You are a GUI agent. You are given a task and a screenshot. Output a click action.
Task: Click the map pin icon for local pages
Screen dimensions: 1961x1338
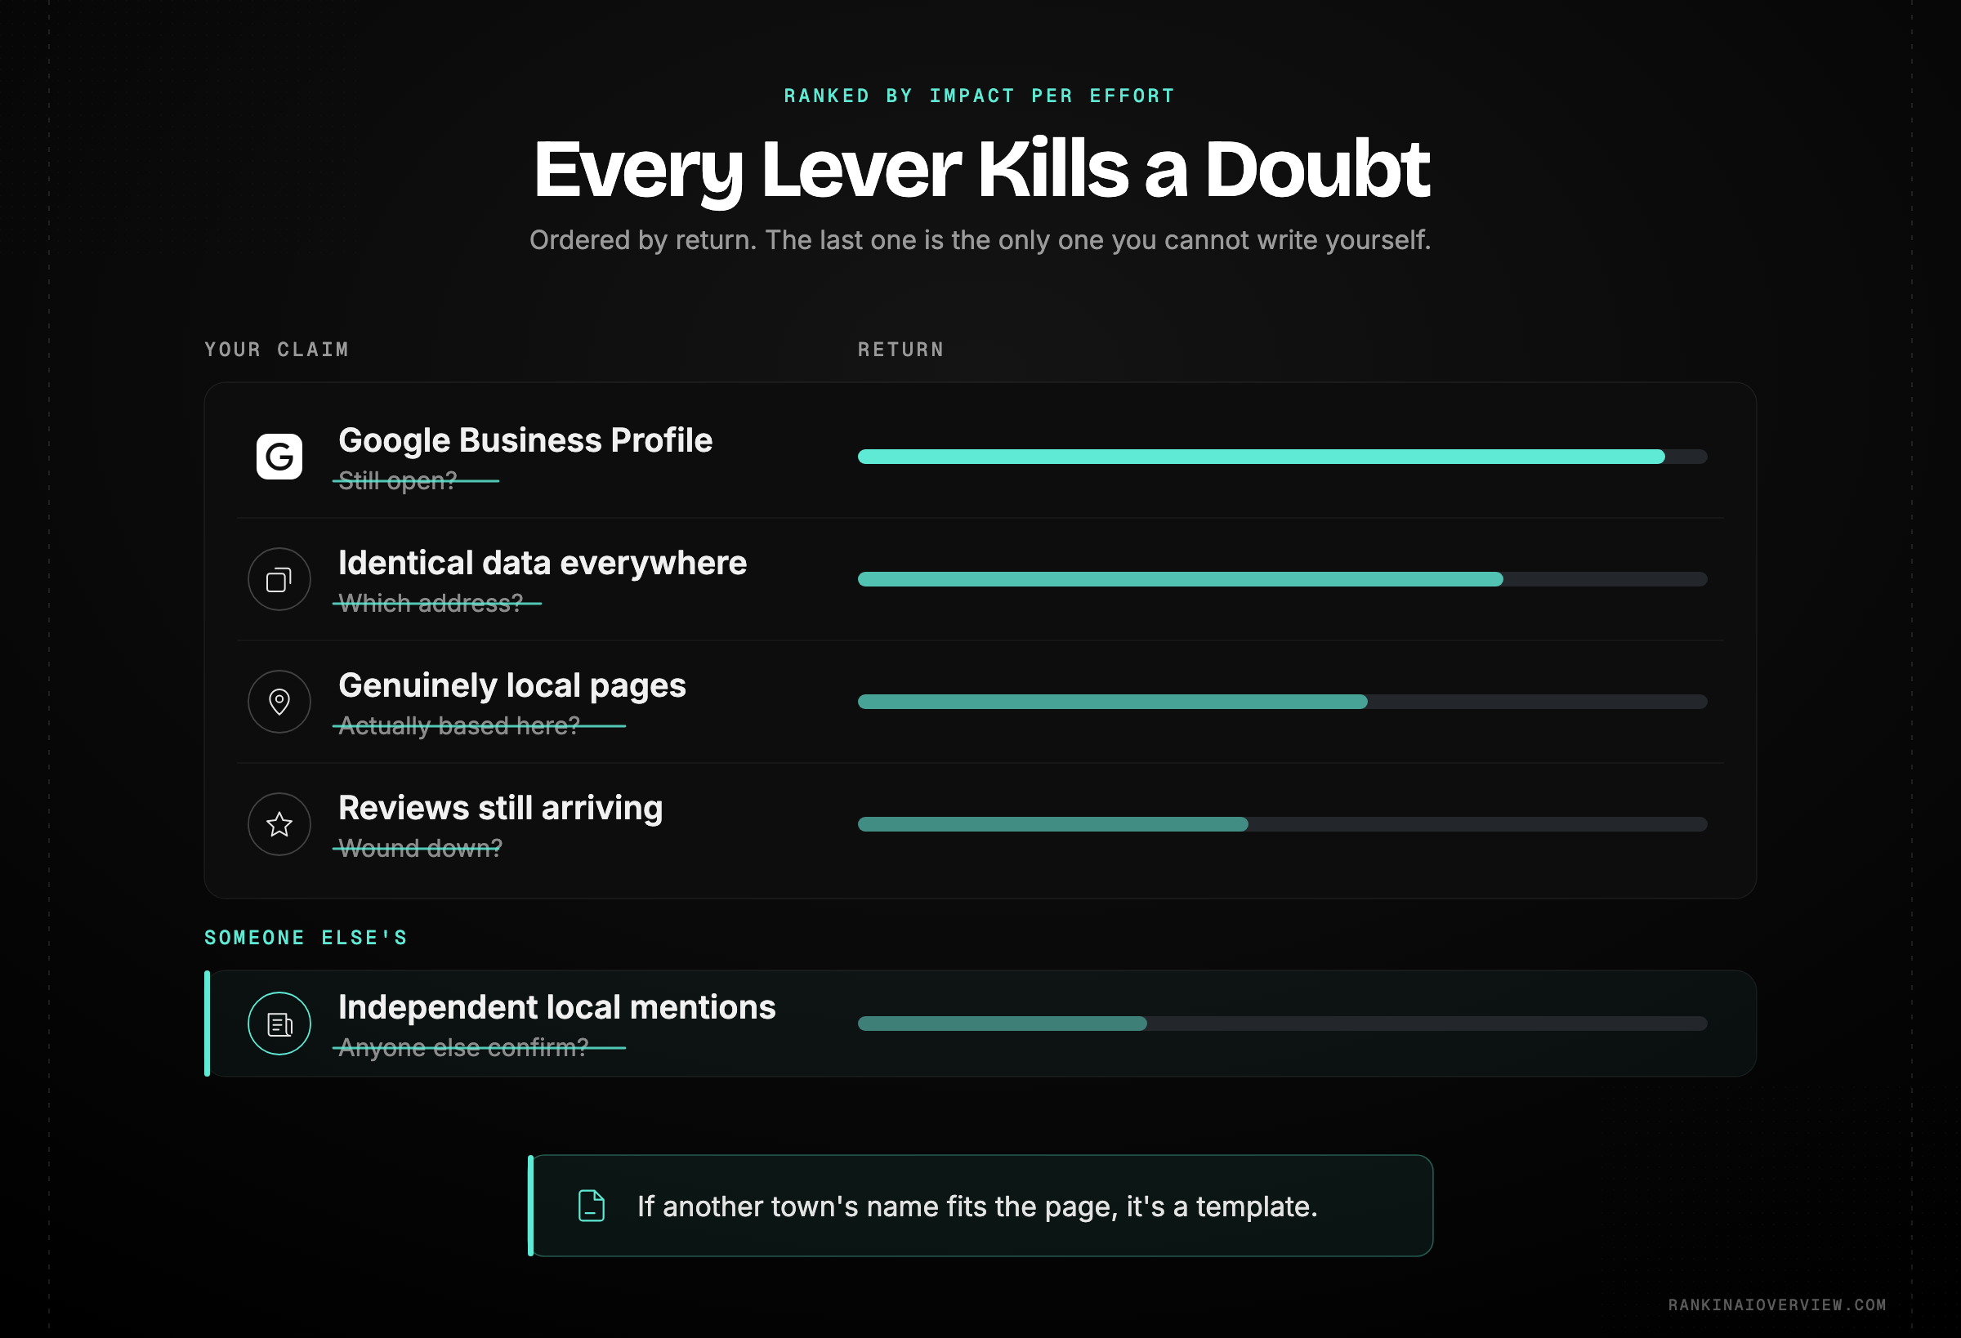pos(279,702)
